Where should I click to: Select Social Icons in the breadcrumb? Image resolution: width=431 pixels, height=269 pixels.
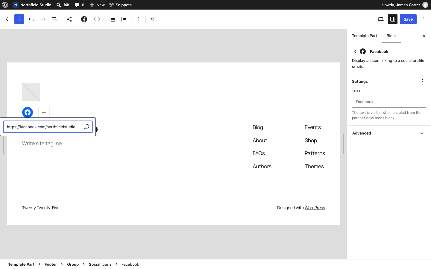100,264
